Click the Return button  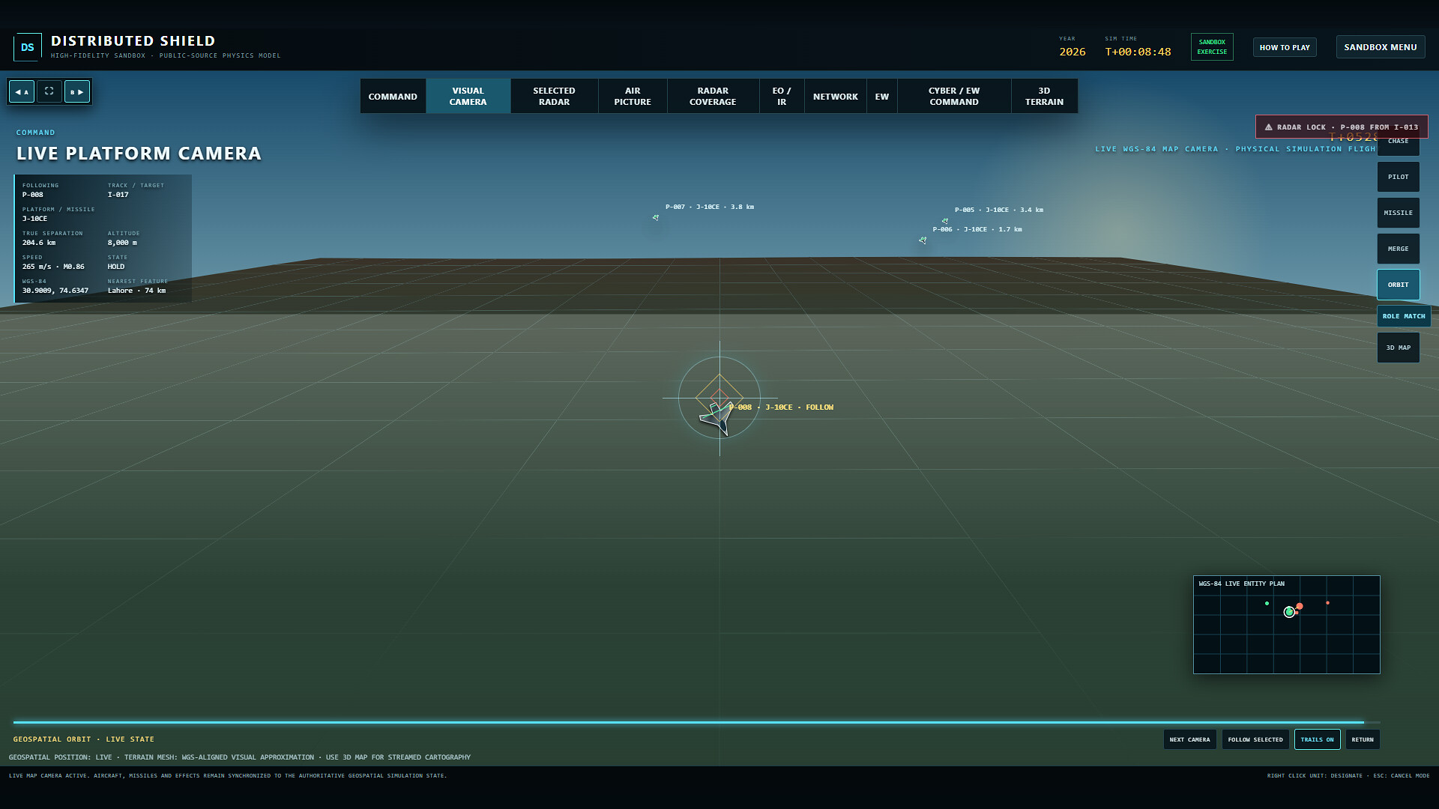pos(1362,739)
